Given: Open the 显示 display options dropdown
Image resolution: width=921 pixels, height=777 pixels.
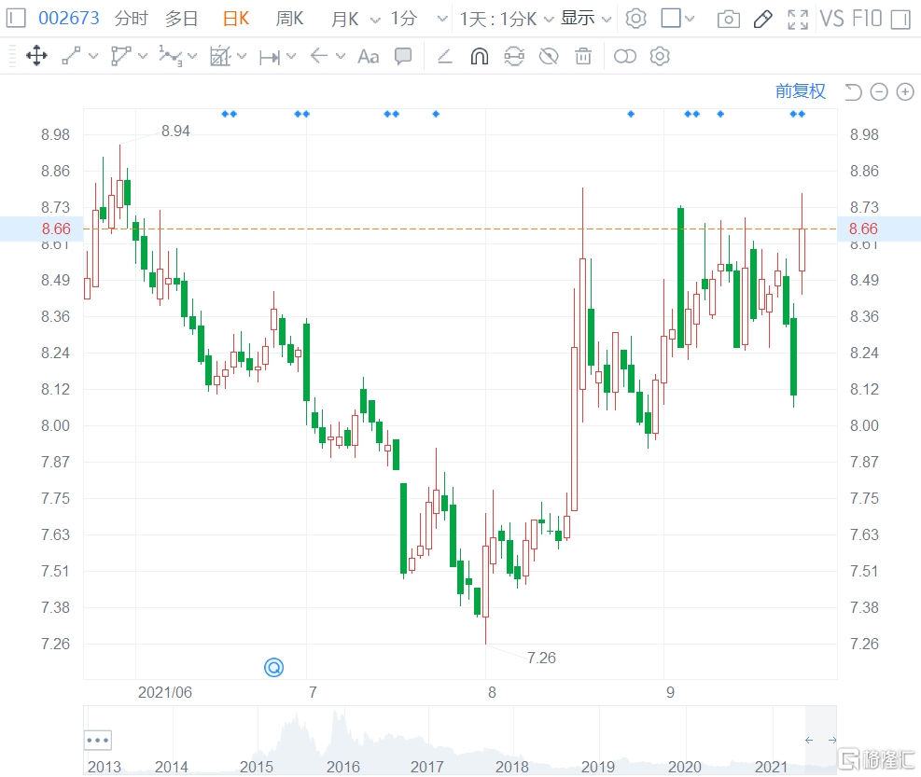Looking at the screenshot, I should tap(586, 19).
